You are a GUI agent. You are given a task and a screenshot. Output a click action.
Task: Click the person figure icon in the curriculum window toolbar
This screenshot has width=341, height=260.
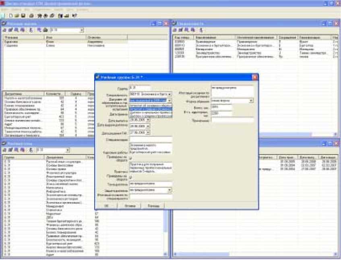point(31,150)
